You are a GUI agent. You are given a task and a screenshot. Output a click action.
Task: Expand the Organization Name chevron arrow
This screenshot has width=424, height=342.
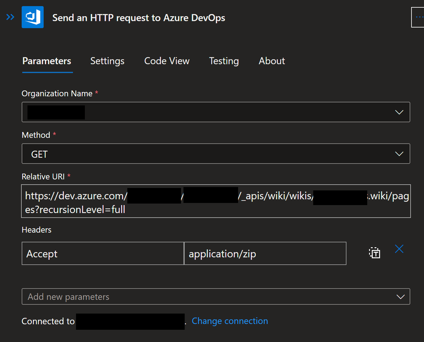click(x=399, y=112)
